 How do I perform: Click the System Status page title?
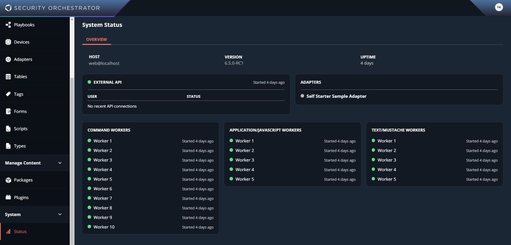click(102, 25)
